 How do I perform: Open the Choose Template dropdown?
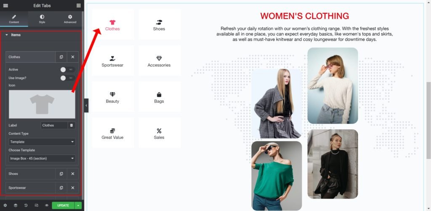[x=42, y=158]
